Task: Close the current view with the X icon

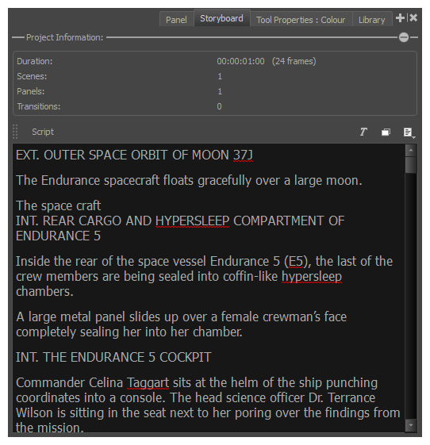Action: coord(413,18)
